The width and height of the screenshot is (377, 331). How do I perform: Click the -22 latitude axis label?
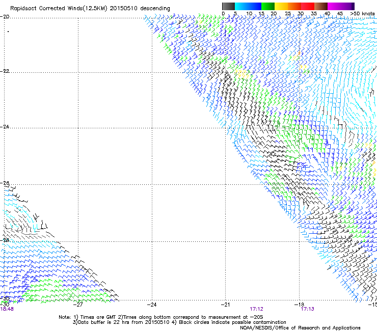point(5,71)
